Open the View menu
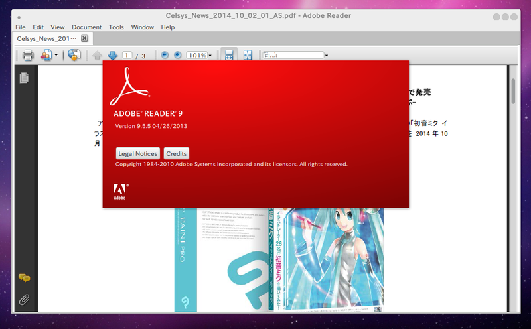The image size is (531, 329). click(58, 27)
